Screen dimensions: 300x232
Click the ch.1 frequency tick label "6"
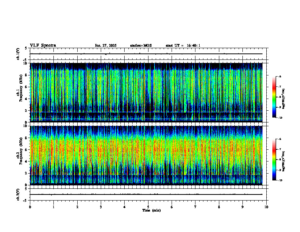(x=26, y=87)
